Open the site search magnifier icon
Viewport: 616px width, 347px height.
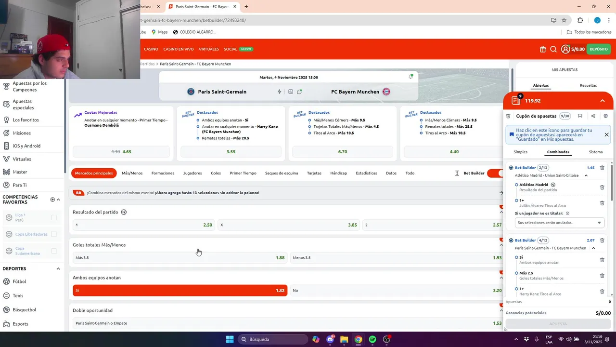click(553, 49)
